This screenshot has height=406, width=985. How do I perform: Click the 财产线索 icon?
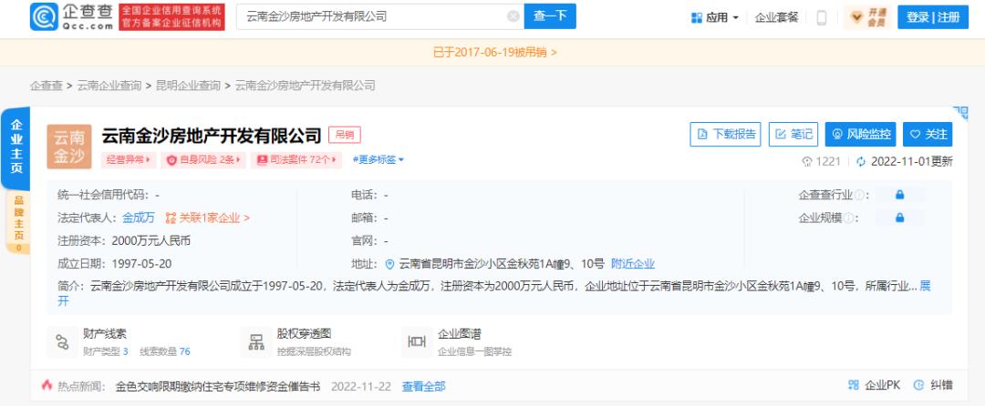[62, 342]
